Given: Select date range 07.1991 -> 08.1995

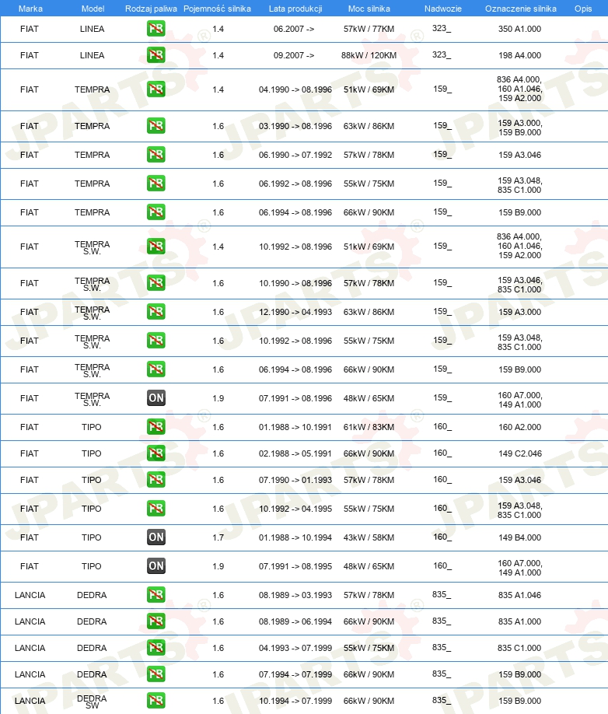Looking at the screenshot, I should pos(295,566).
